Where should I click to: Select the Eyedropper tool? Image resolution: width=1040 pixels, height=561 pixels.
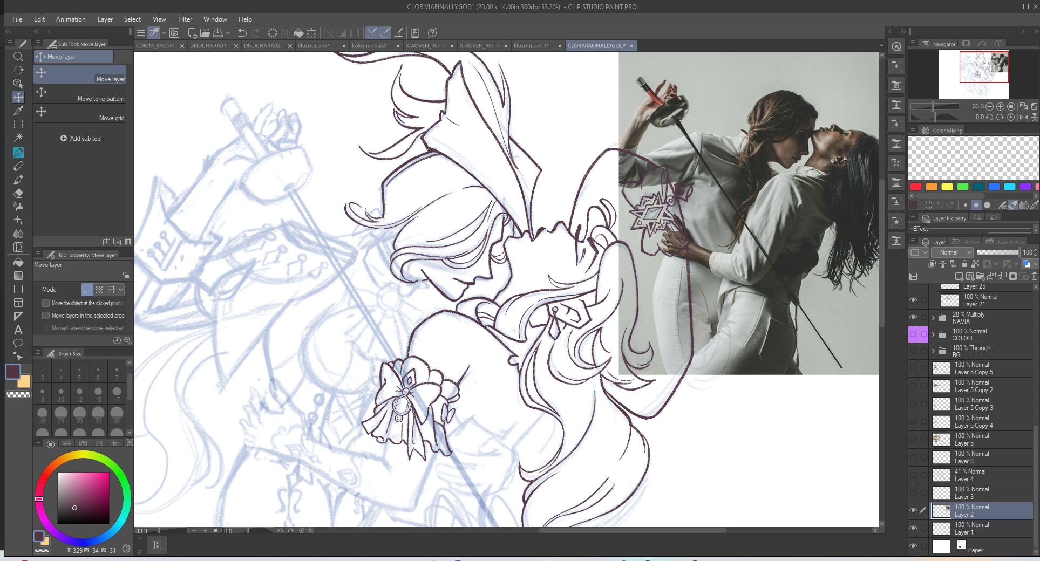[x=18, y=111]
